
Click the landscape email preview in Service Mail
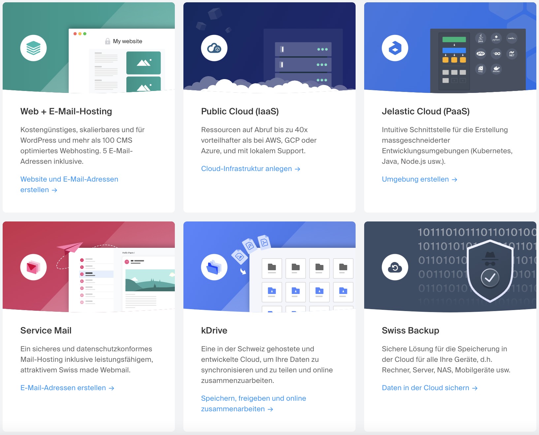[150, 280]
